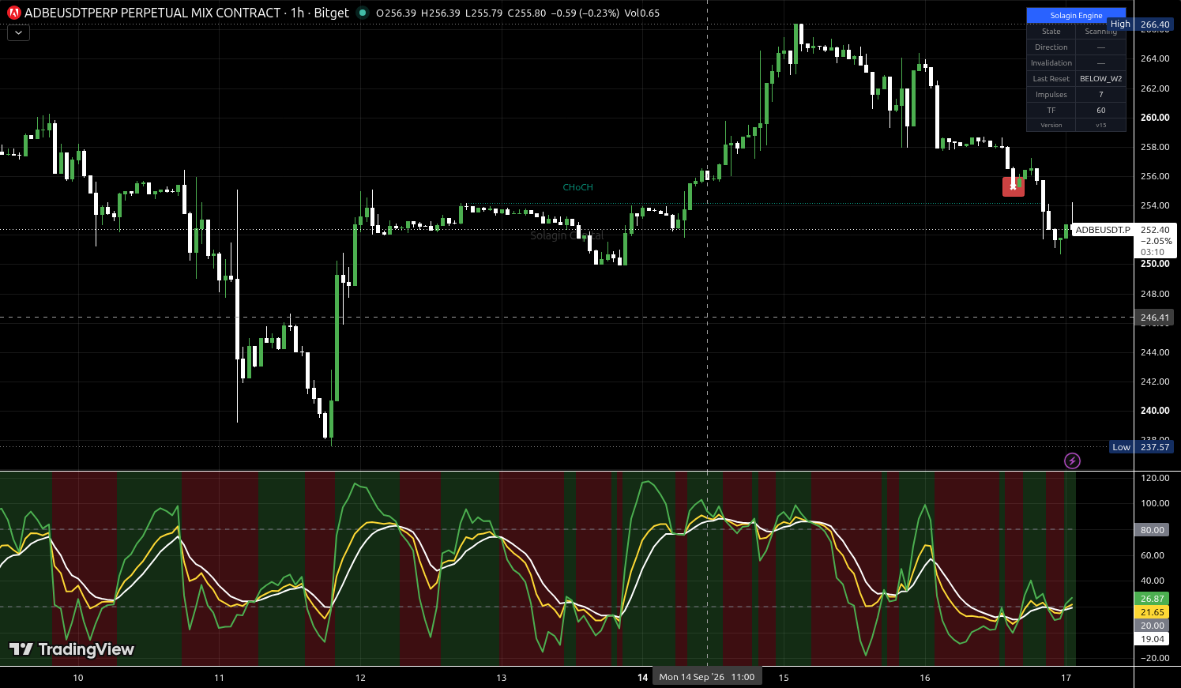This screenshot has width=1181, height=688.
Task: Click the TF value '60' cell
Action: (1100, 111)
